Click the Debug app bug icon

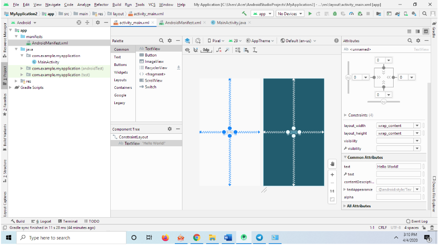335,14
